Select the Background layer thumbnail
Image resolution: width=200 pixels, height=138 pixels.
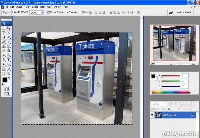click(158, 115)
